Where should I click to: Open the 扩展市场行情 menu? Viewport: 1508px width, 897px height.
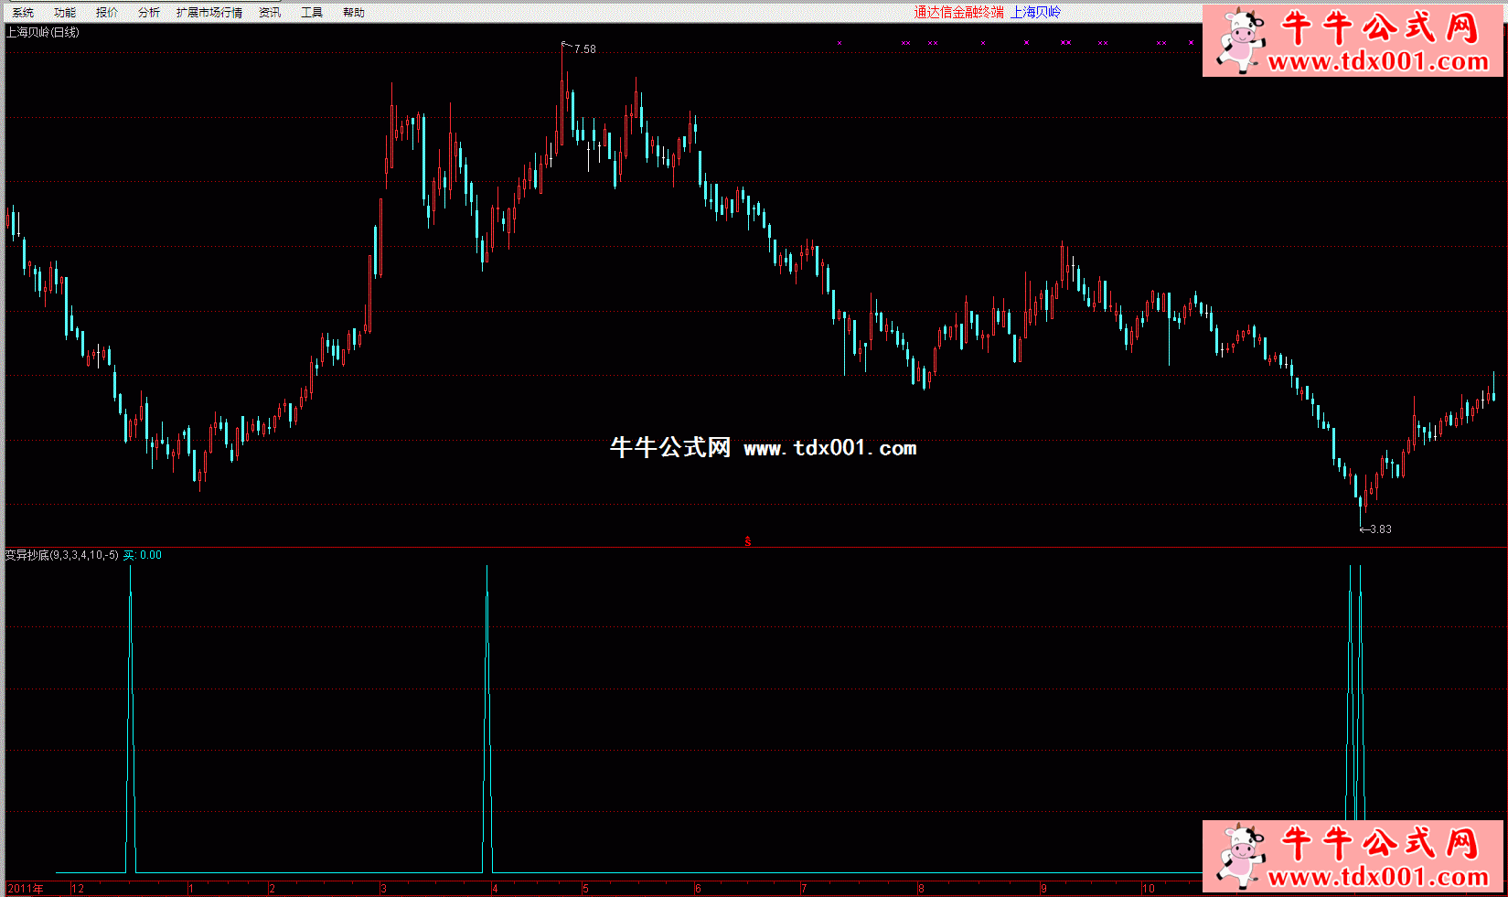209,12
